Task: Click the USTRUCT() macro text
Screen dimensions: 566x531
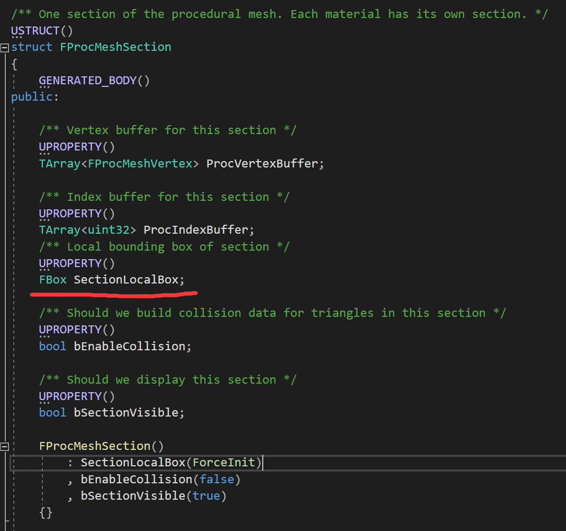Action: (42, 31)
